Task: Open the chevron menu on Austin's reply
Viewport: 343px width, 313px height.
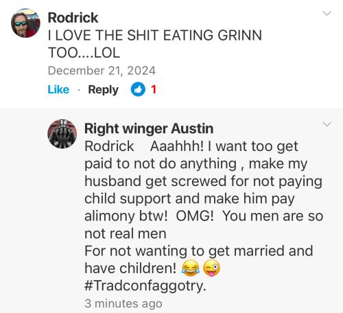Action: [x=327, y=124]
